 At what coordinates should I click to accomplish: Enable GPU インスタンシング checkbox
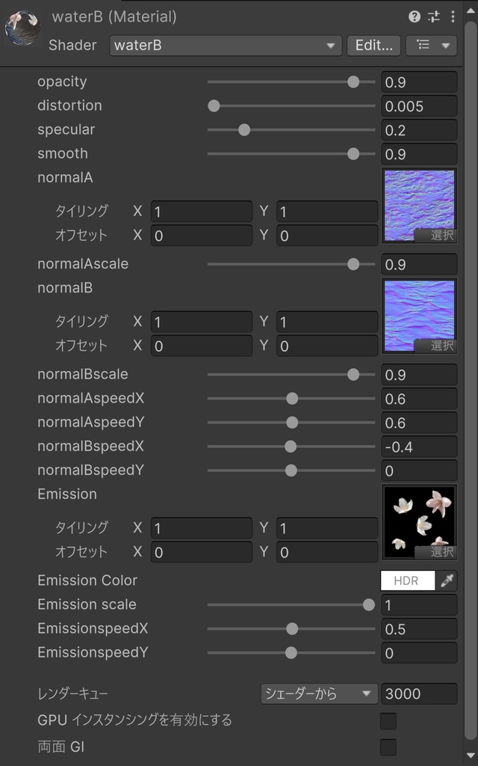(x=387, y=720)
